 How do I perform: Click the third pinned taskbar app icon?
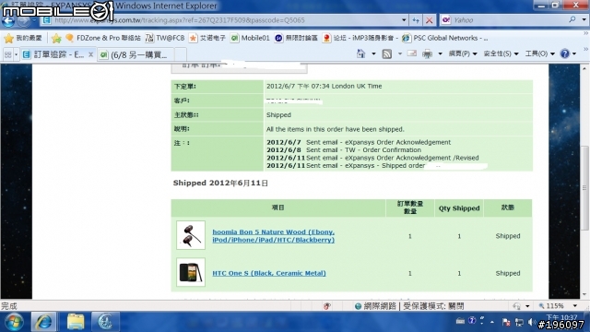[105, 322]
